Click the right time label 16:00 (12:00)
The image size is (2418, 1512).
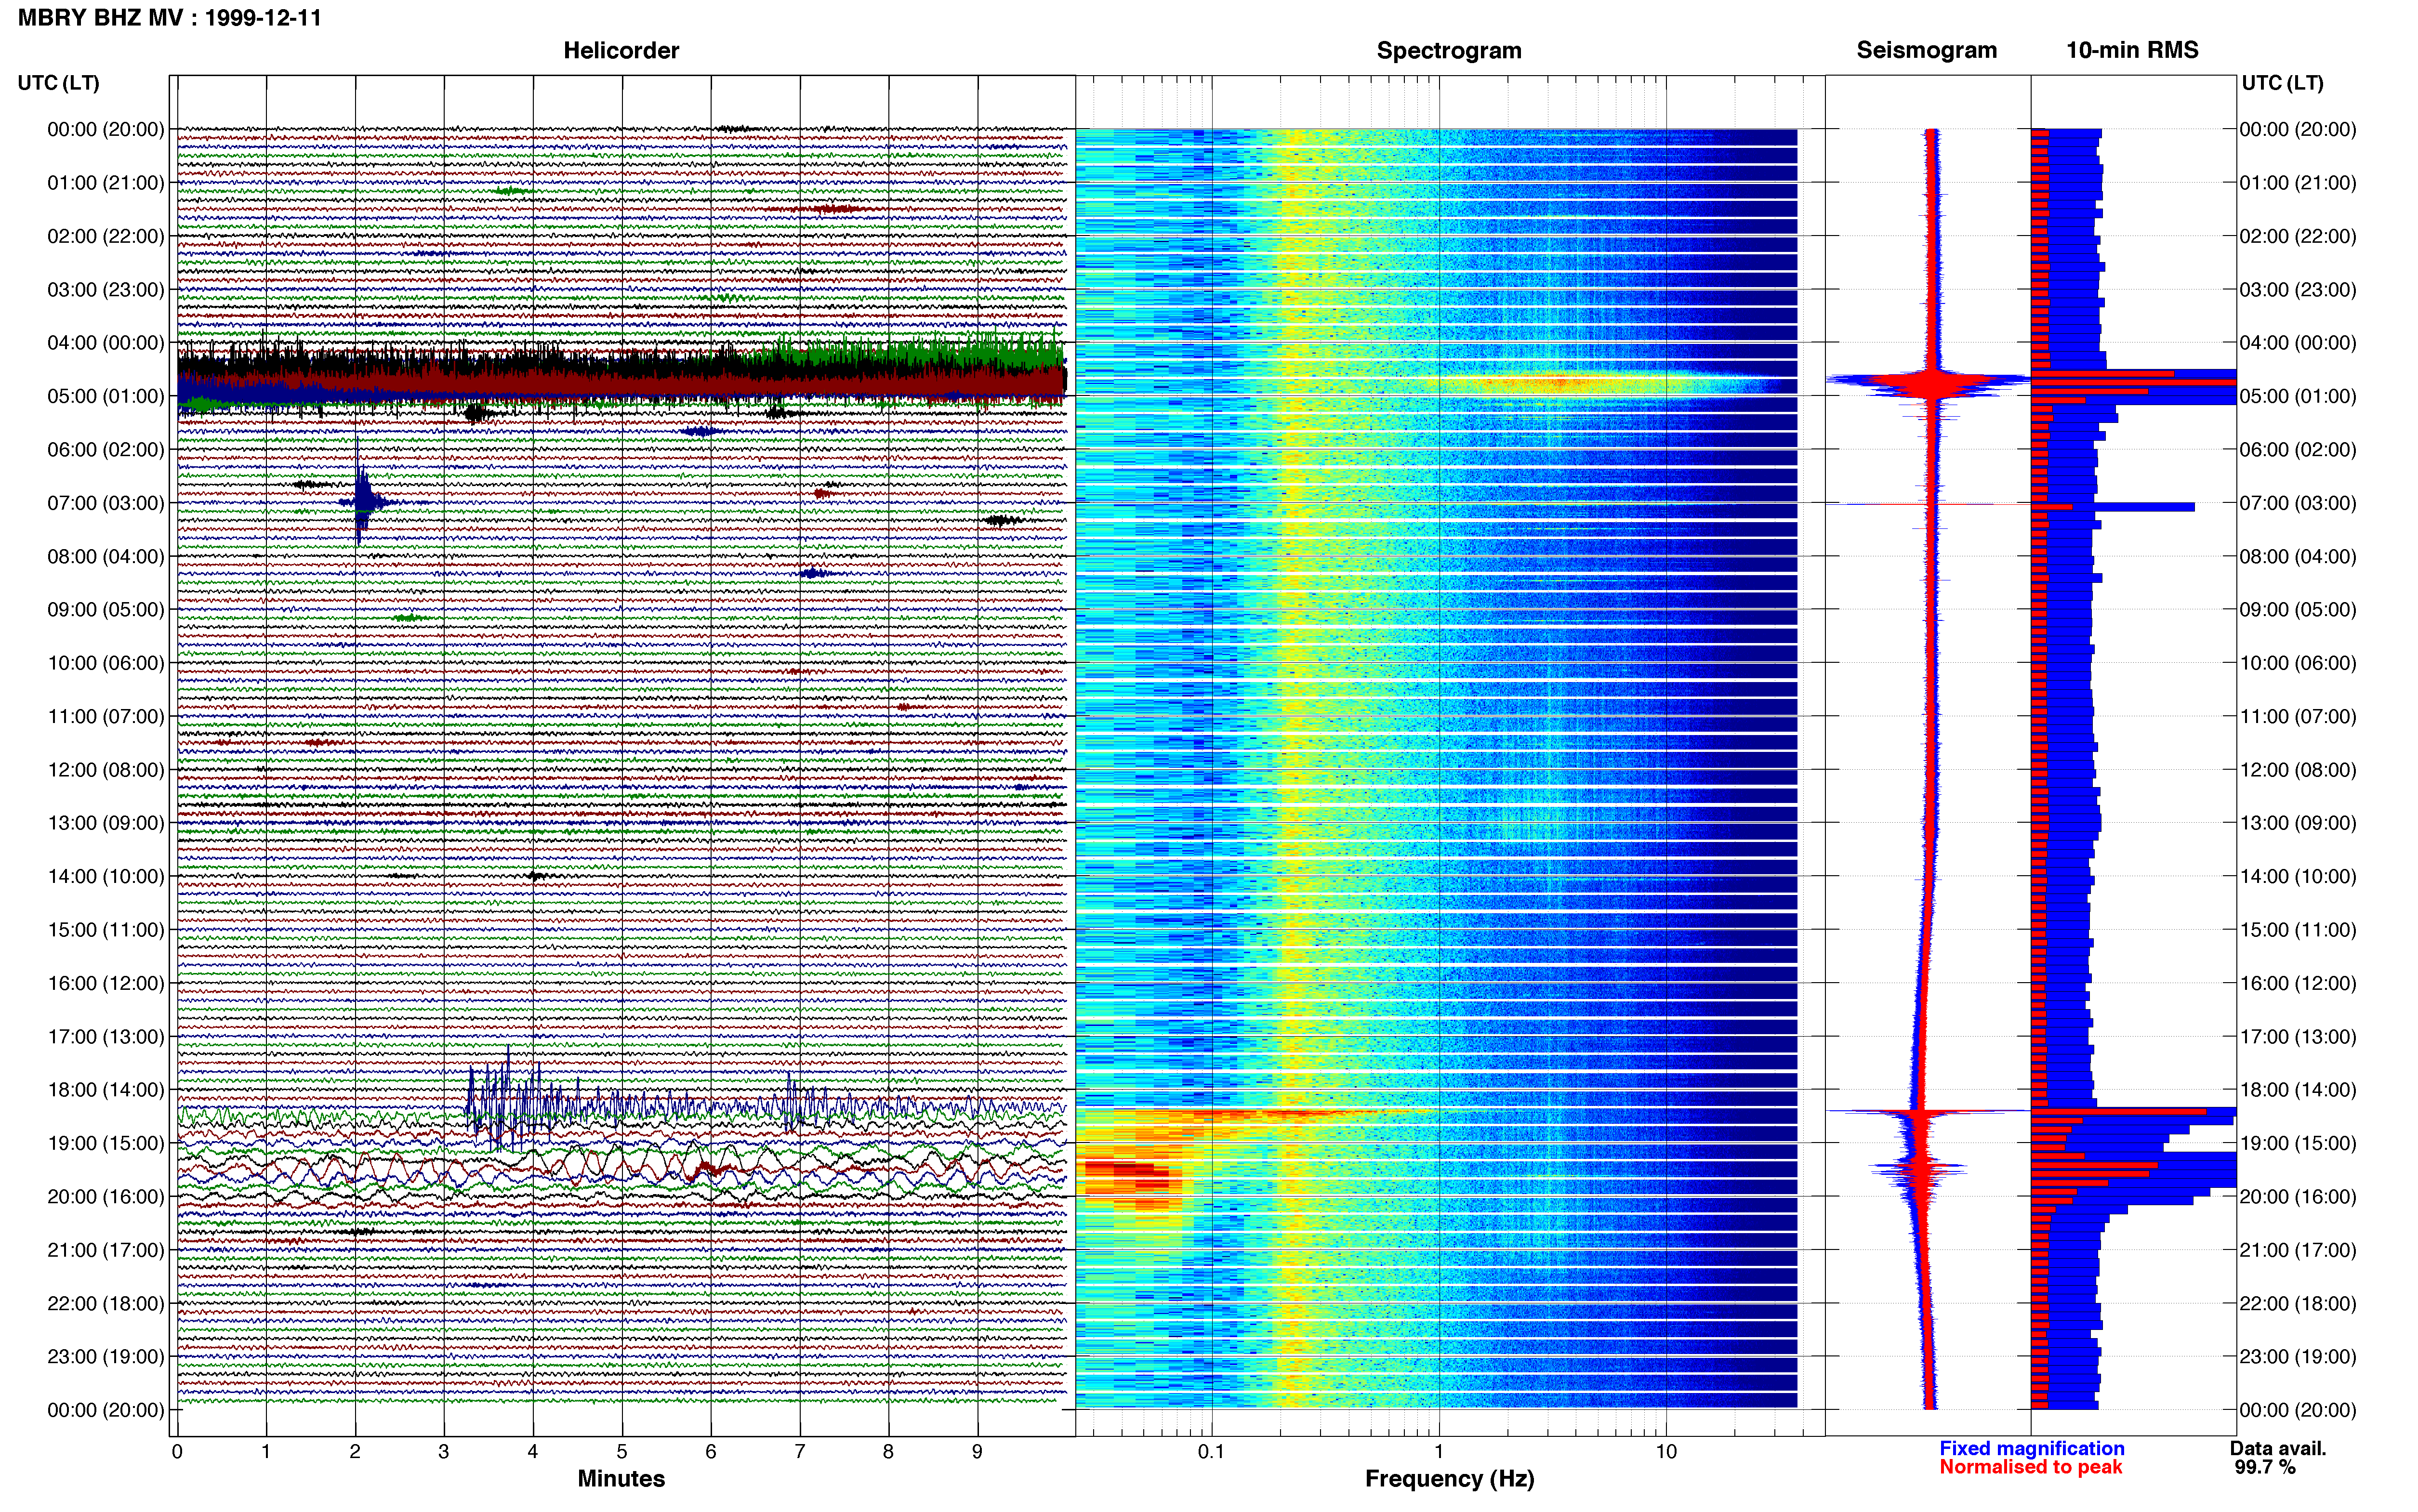pyautogui.click(x=2298, y=983)
